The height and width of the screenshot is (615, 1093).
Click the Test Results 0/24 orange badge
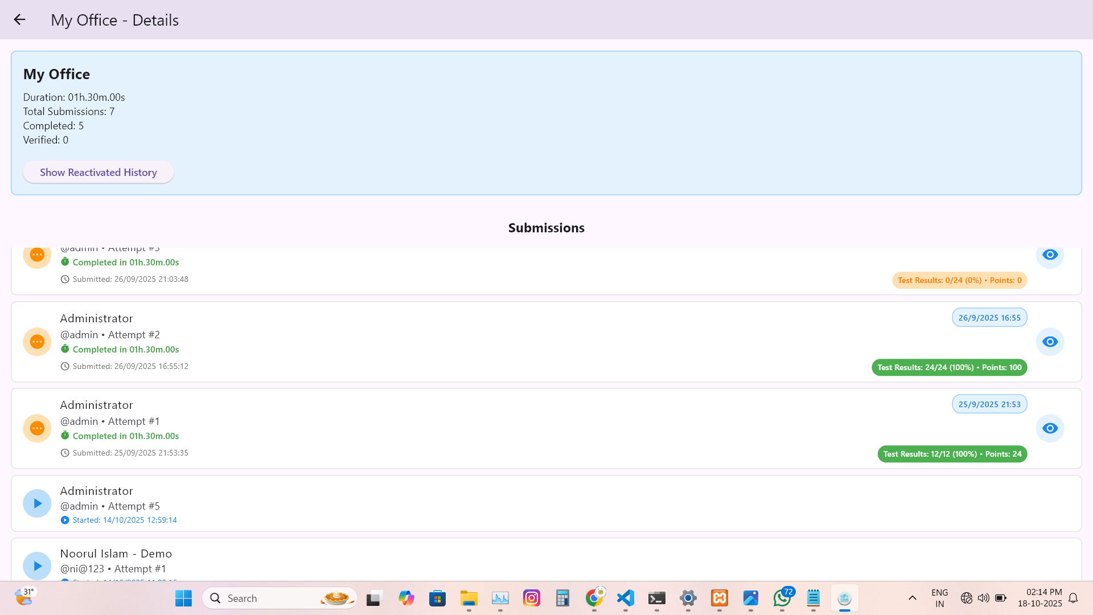(959, 280)
